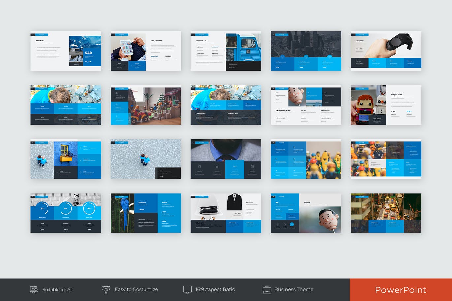Select the 42 circular progress chart

pos(42,209)
